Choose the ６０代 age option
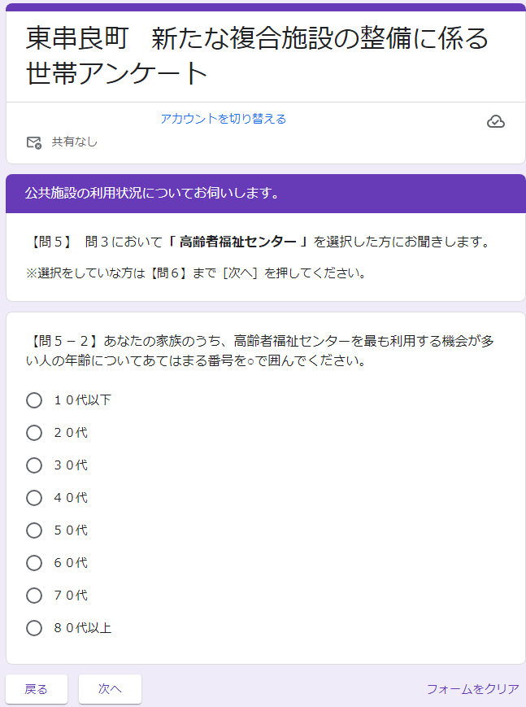This screenshot has width=526, height=707. coord(34,563)
